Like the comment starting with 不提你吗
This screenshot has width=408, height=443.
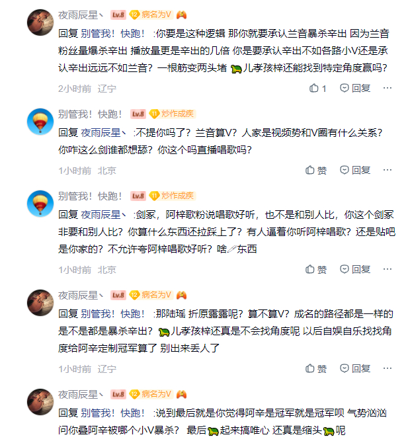pyautogui.click(x=315, y=170)
